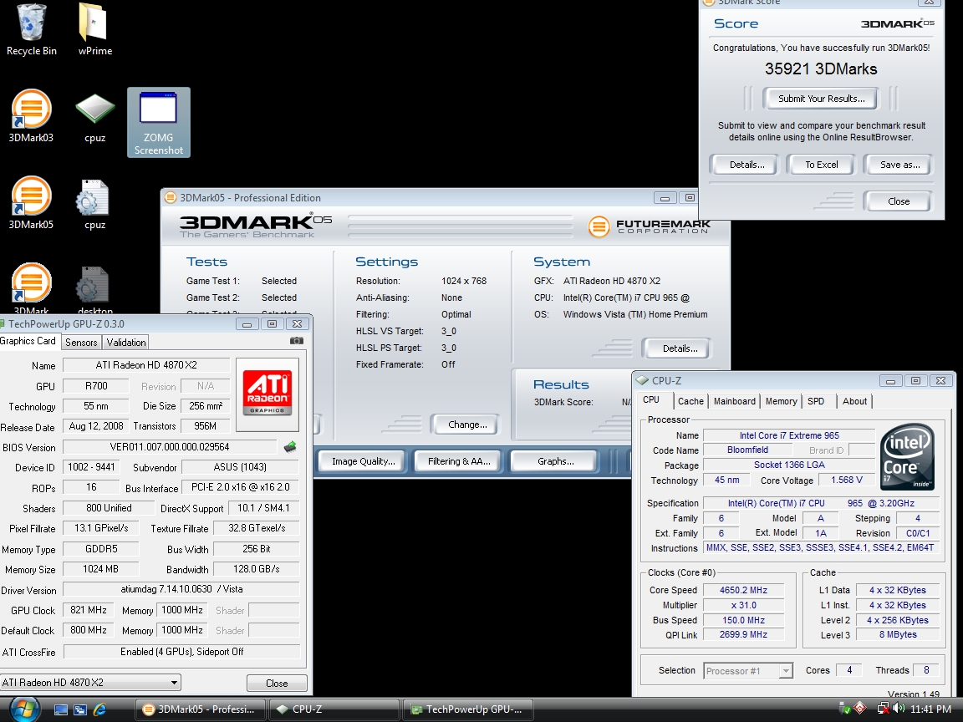The image size is (963, 722).
Task: Click the taskbar clock showing 11:41 PM
Action: 930,709
